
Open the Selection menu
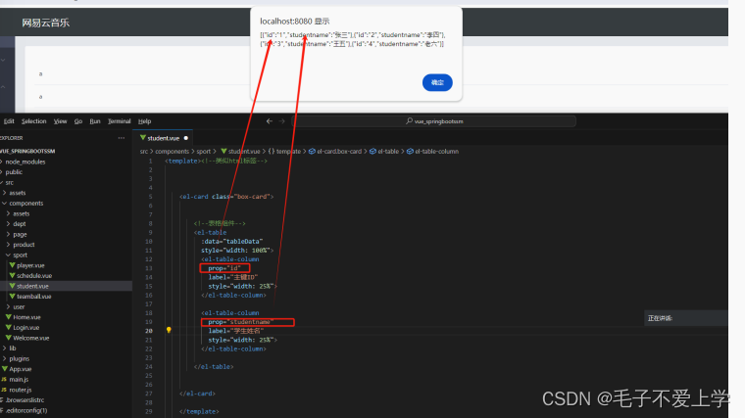pos(33,121)
